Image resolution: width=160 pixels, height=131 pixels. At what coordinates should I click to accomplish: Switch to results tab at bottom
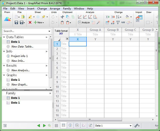pos(77,125)
